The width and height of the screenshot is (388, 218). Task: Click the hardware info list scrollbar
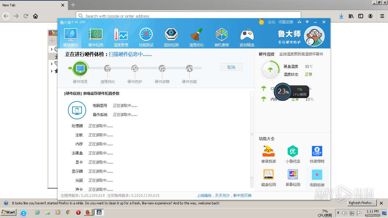point(252,134)
